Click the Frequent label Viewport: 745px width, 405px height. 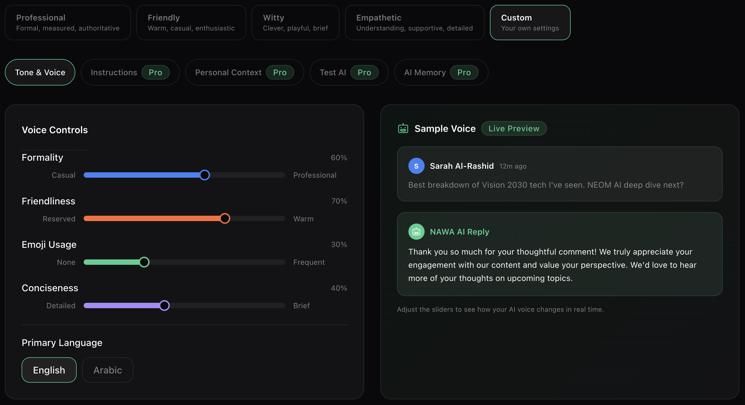click(x=309, y=262)
